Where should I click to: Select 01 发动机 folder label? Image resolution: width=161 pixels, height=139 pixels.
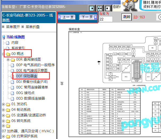[x=19, y=104]
